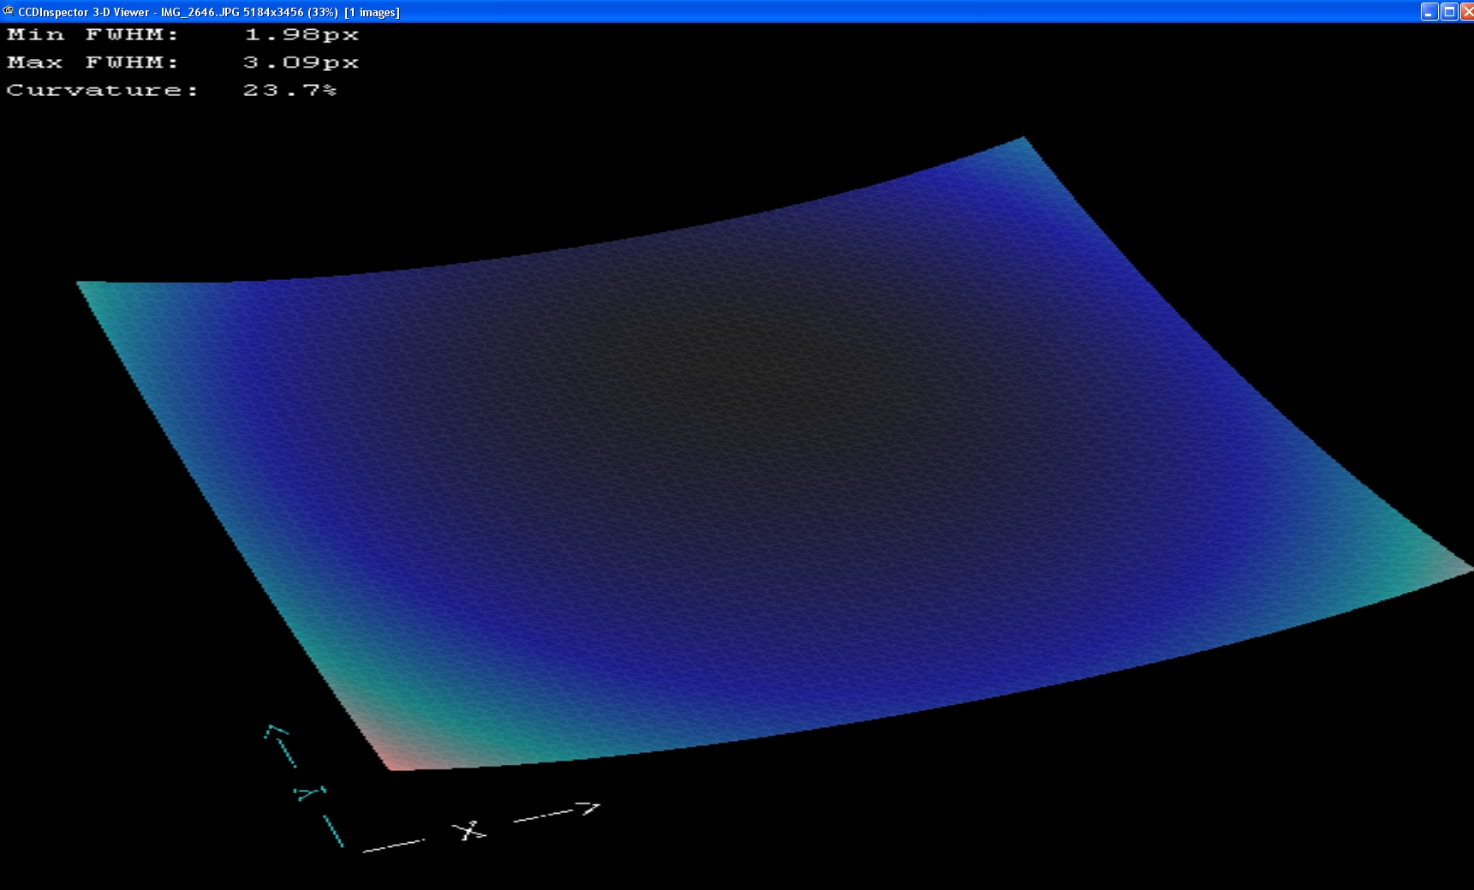The height and width of the screenshot is (890, 1474).
Task: Close the CCDInspector 3-D Viewer window
Action: pyautogui.click(x=1467, y=11)
